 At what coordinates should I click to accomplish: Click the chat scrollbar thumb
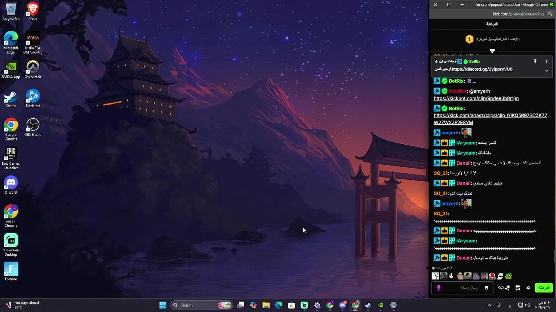pos(554,256)
